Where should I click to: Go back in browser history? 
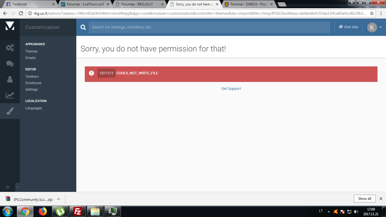tap(5, 13)
